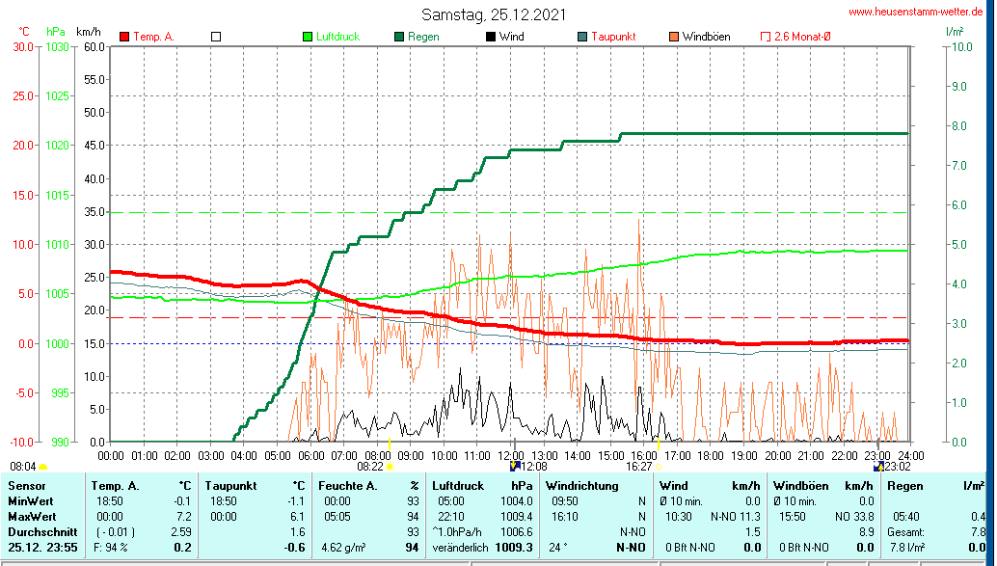Click the Luftdruck column header in table

click(458, 486)
